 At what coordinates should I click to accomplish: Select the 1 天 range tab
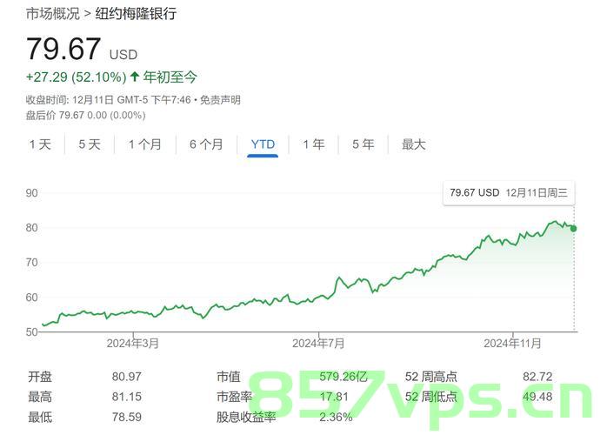tap(40, 144)
